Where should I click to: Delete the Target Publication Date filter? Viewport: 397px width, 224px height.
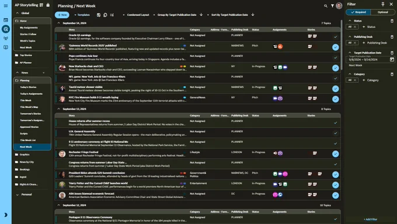click(392, 53)
